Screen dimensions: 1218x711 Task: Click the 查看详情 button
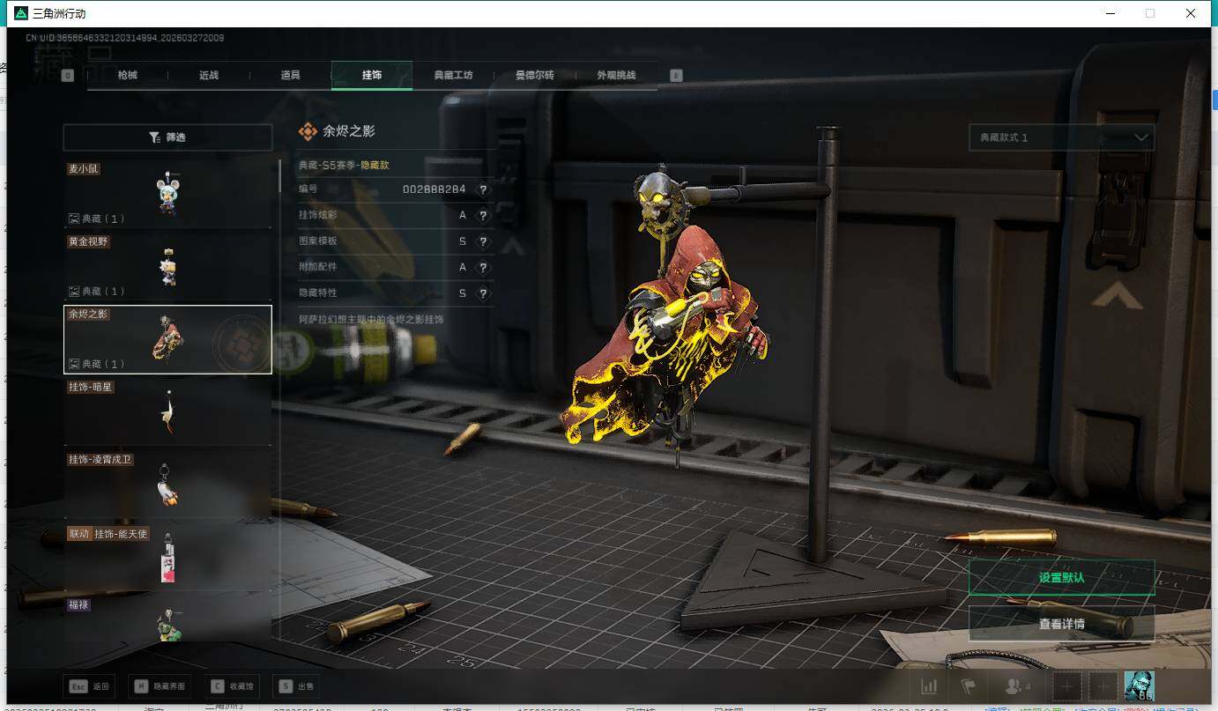pos(1061,624)
